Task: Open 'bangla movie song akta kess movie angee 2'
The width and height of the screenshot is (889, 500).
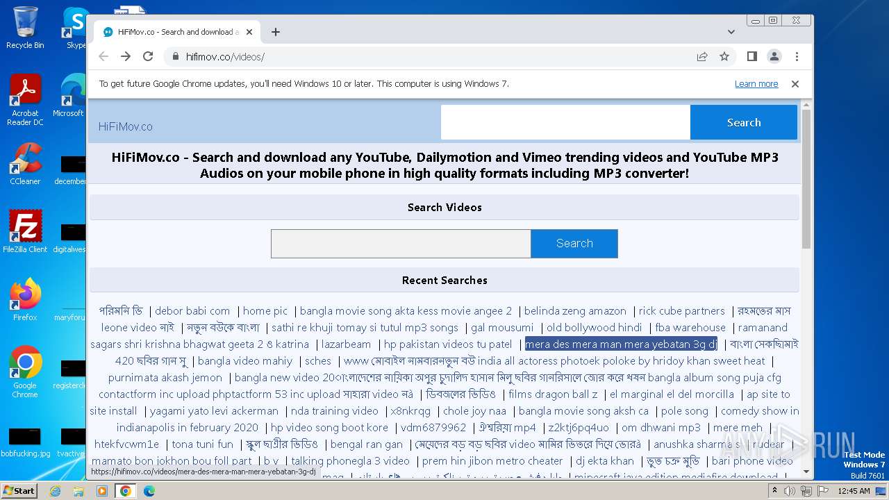Action: point(406,311)
